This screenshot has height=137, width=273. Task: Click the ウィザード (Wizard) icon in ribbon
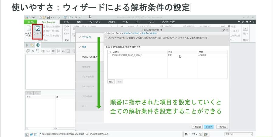[x=37, y=31]
